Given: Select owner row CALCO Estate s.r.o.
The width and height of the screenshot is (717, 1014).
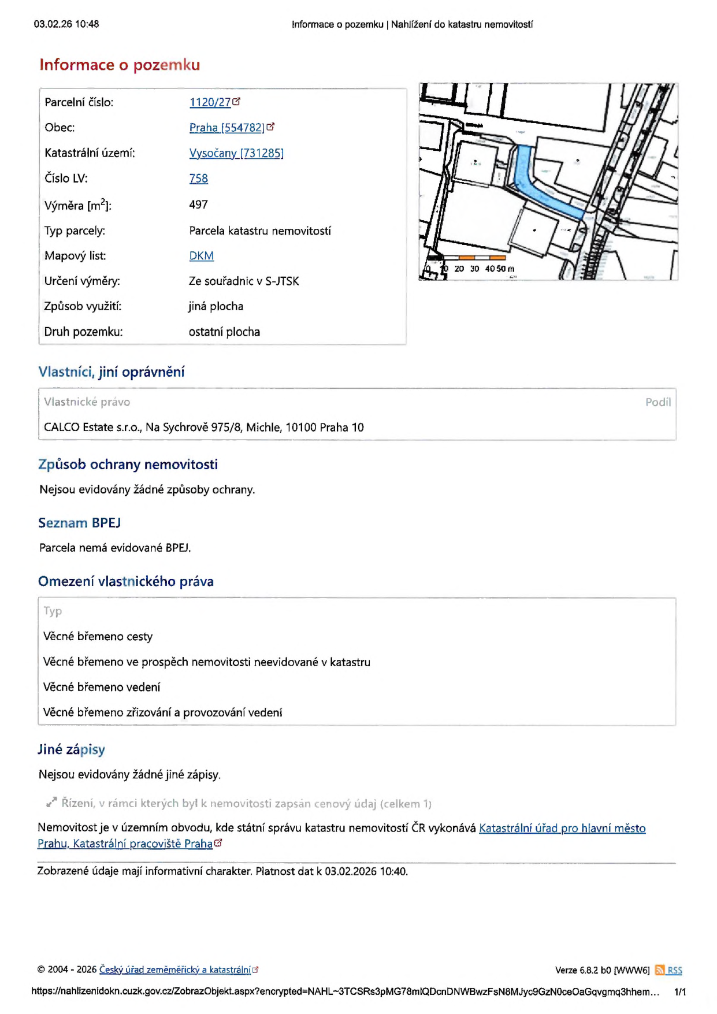Looking at the screenshot, I should pyautogui.click(x=357, y=428).
